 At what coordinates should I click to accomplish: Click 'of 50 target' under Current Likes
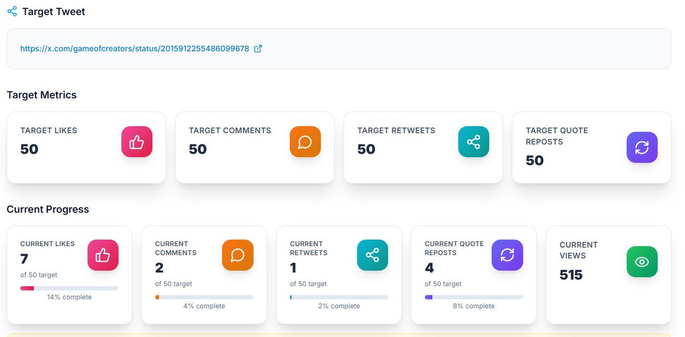39,275
